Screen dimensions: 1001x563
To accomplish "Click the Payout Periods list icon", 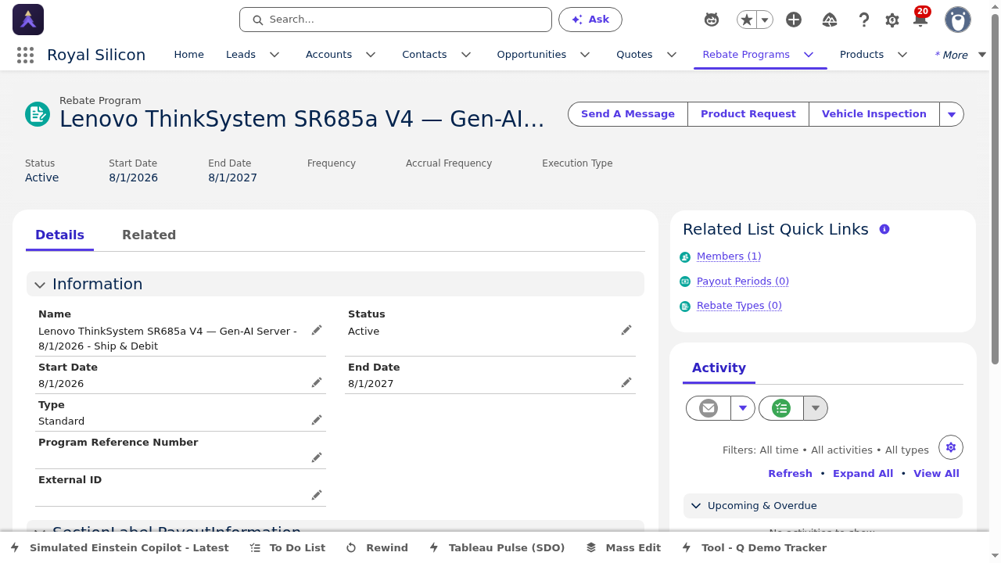I will [x=685, y=281].
